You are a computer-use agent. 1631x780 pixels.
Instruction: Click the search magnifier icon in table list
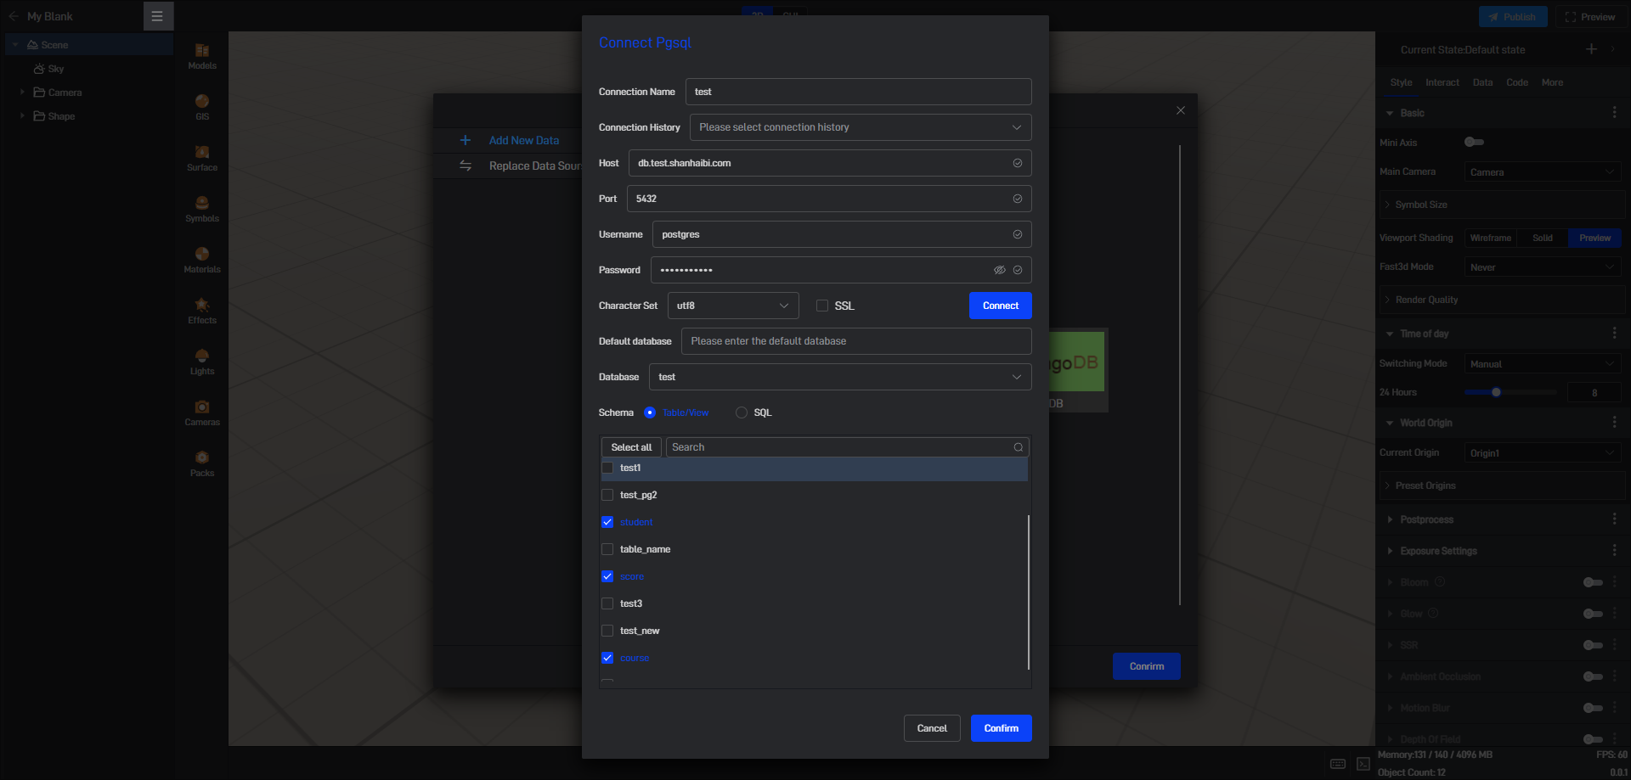1019,447
